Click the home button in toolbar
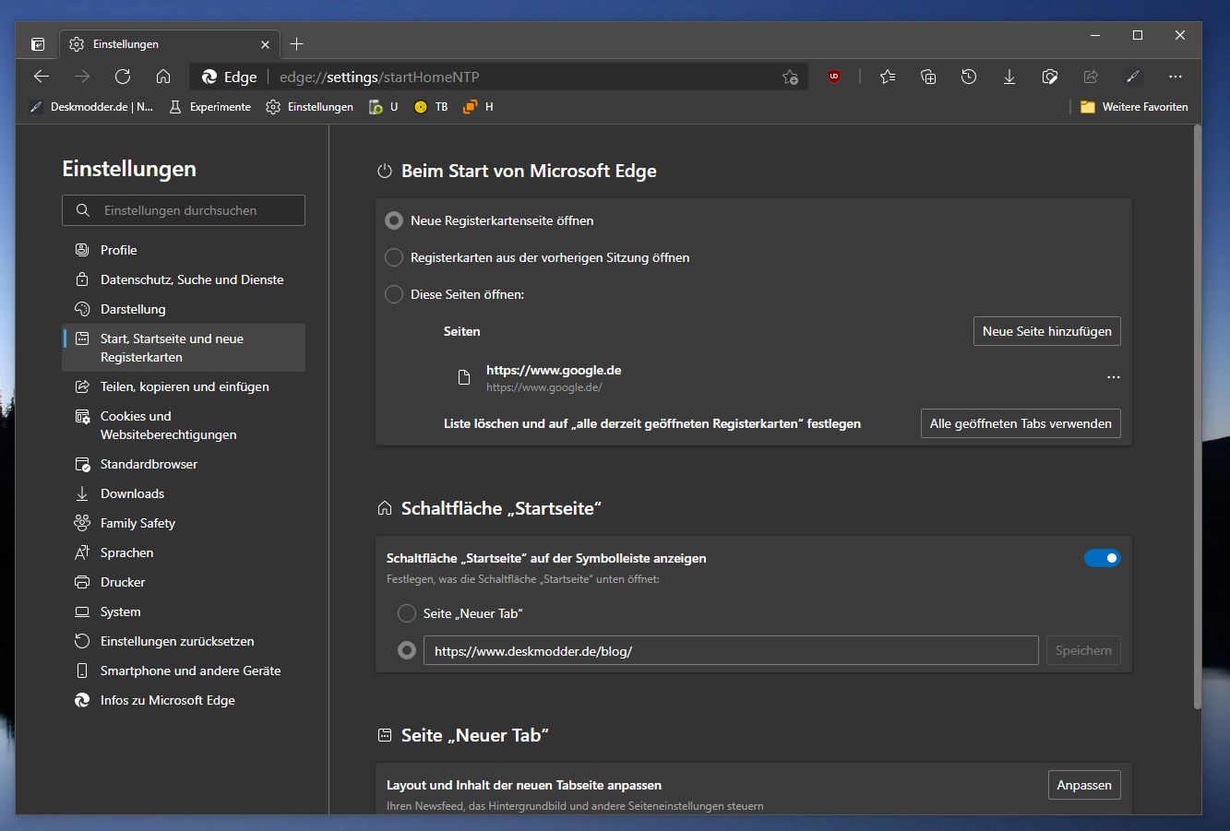Image resolution: width=1230 pixels, height=831 pixels. click(x=163, y=77)
